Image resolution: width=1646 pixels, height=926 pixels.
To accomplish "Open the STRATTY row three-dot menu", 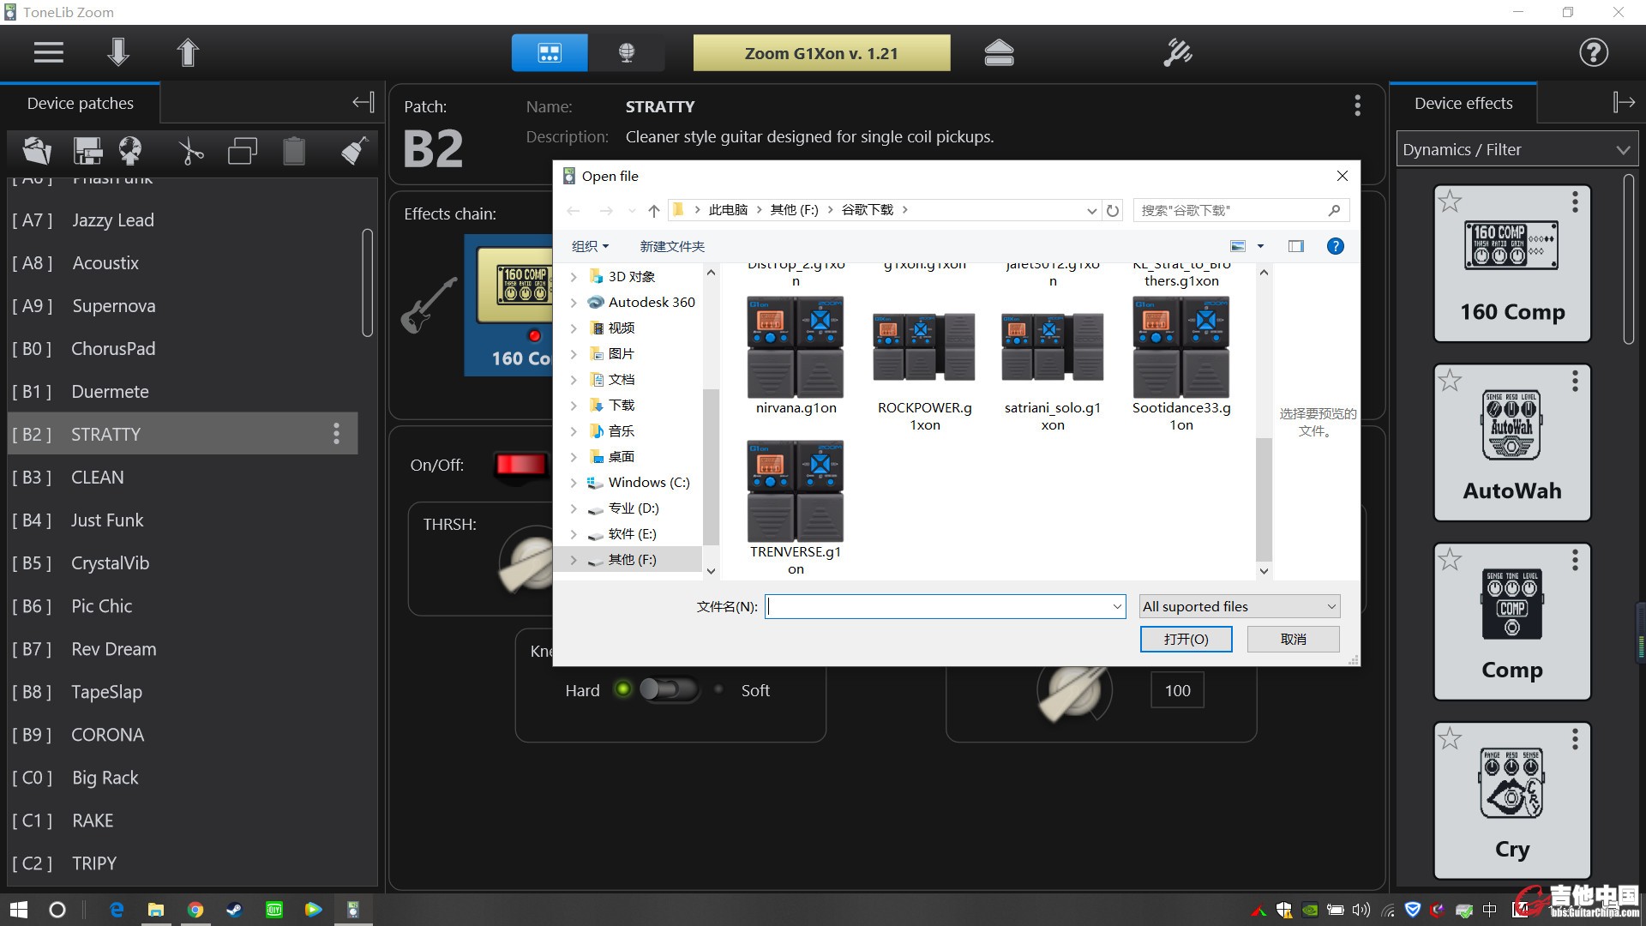I will pos(336,433).
